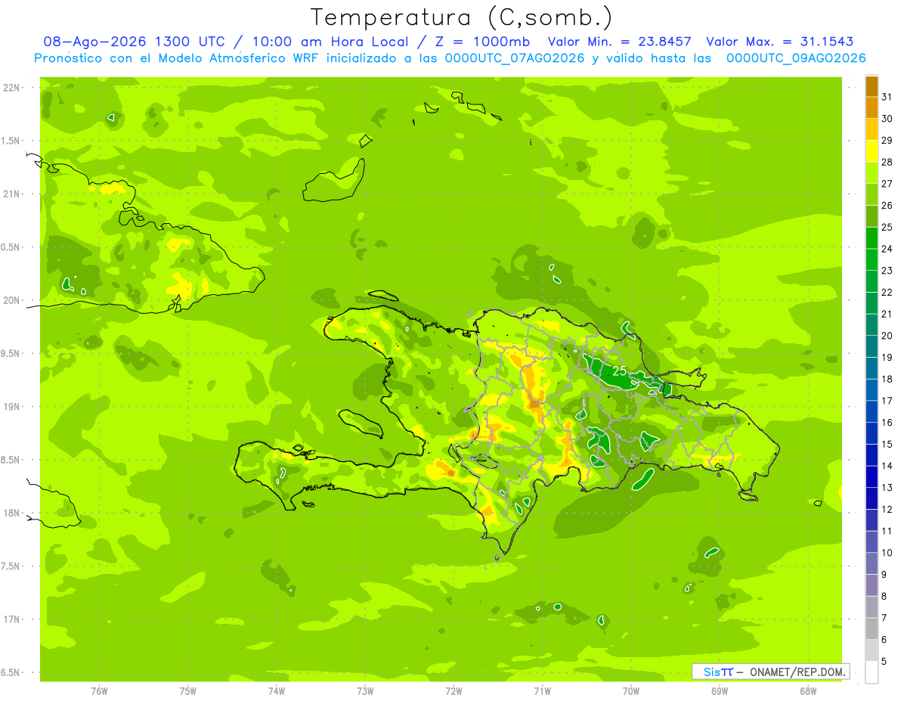Click the "68W" longitude label
Image resolution: width=907 pixels, height=701 pixels.
[808, 691]
